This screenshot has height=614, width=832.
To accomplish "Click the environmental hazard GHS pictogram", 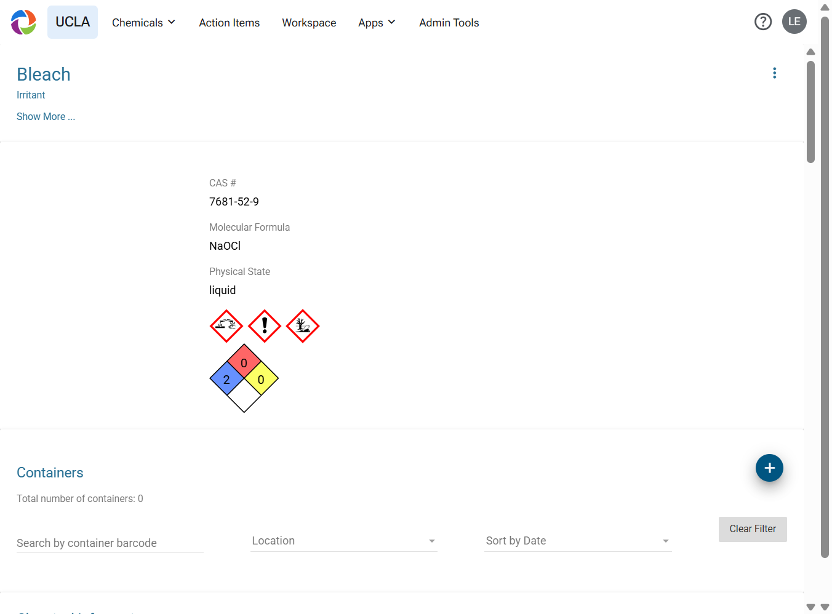I will pos(303,326).
